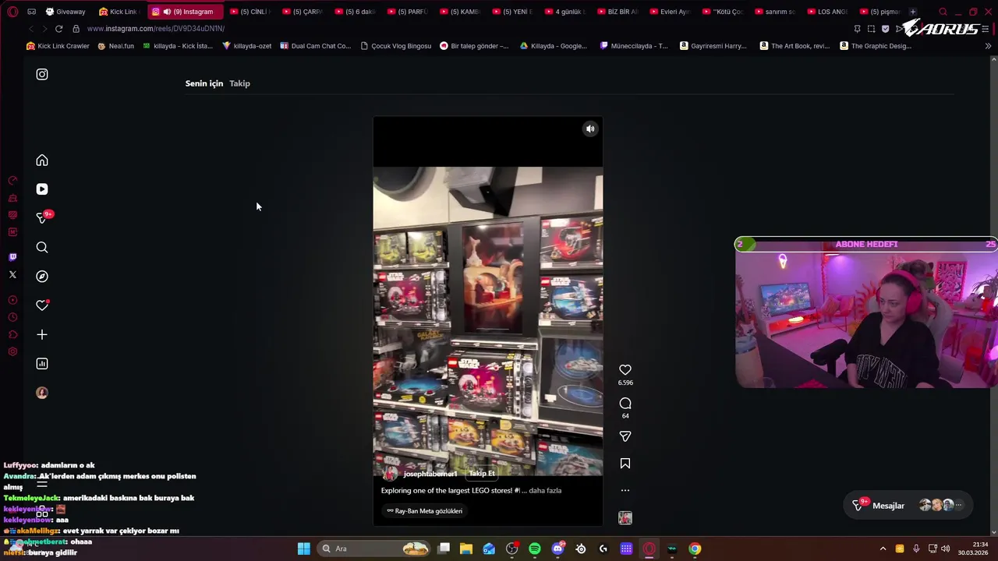Open the Instagram logo home link

(42, 74)
